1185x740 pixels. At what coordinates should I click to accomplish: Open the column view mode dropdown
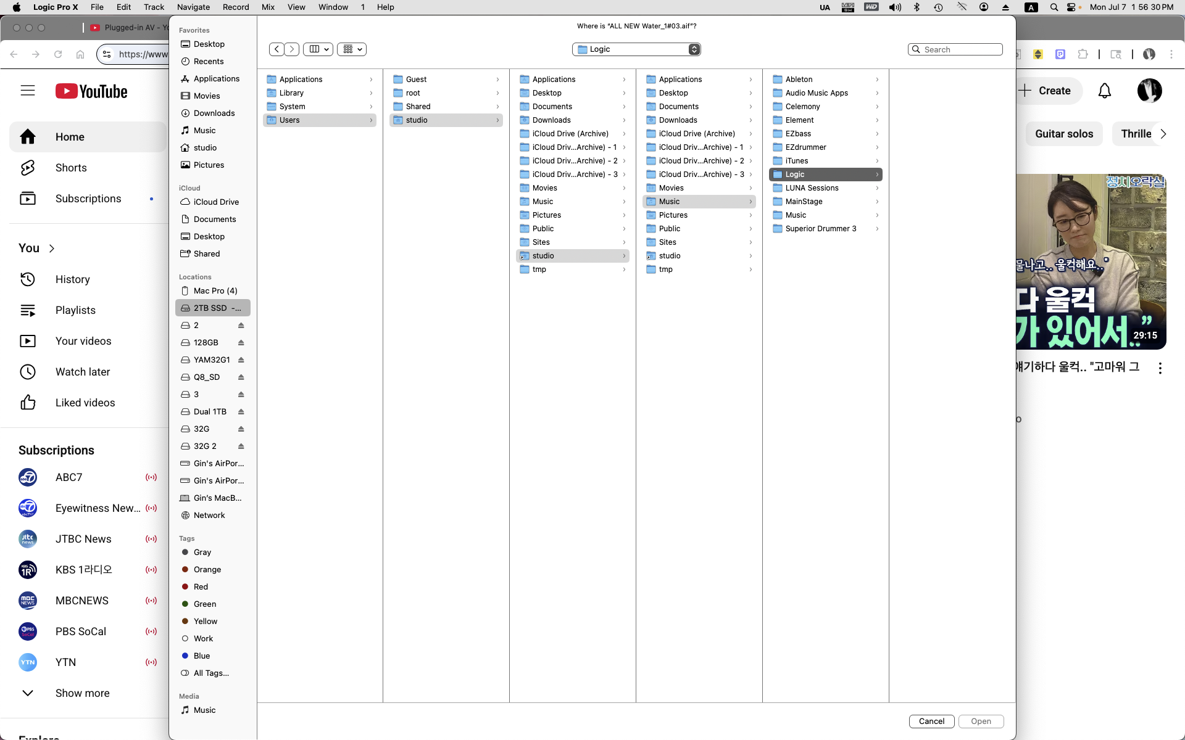318,49
